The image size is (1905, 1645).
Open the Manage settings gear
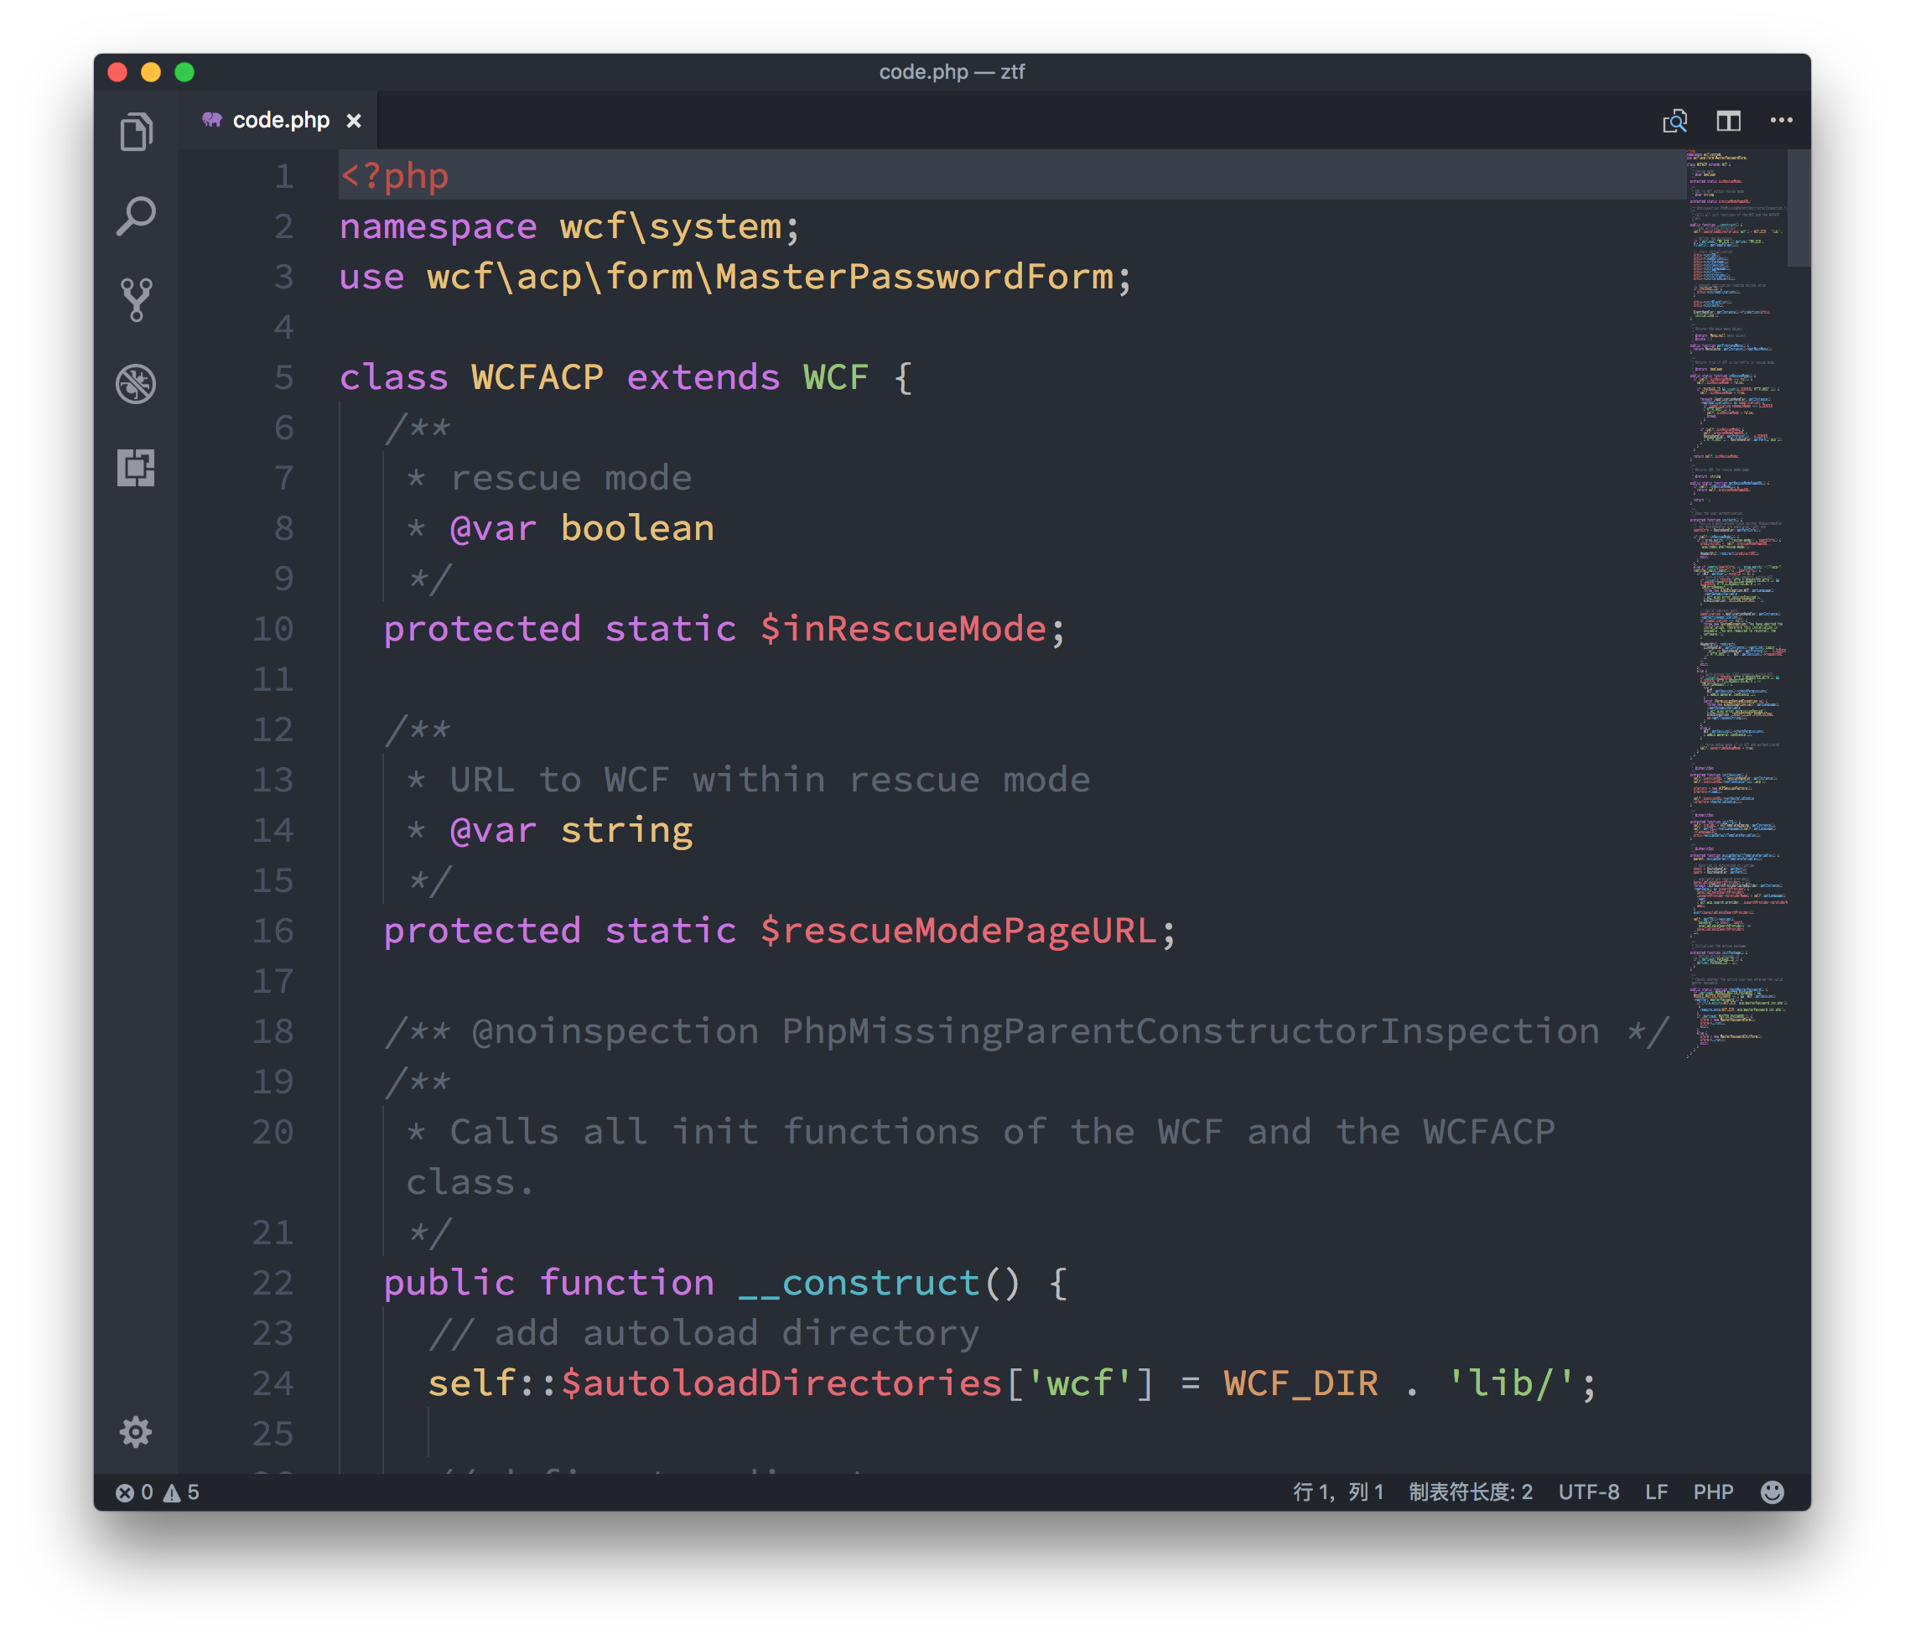(136, 1432)
